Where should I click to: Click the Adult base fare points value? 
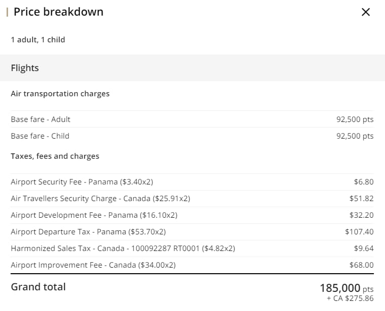355,119
